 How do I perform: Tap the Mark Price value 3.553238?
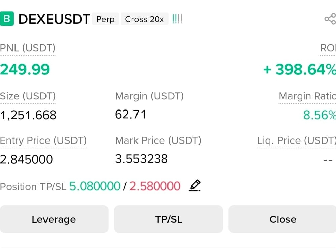coord(141,159)
